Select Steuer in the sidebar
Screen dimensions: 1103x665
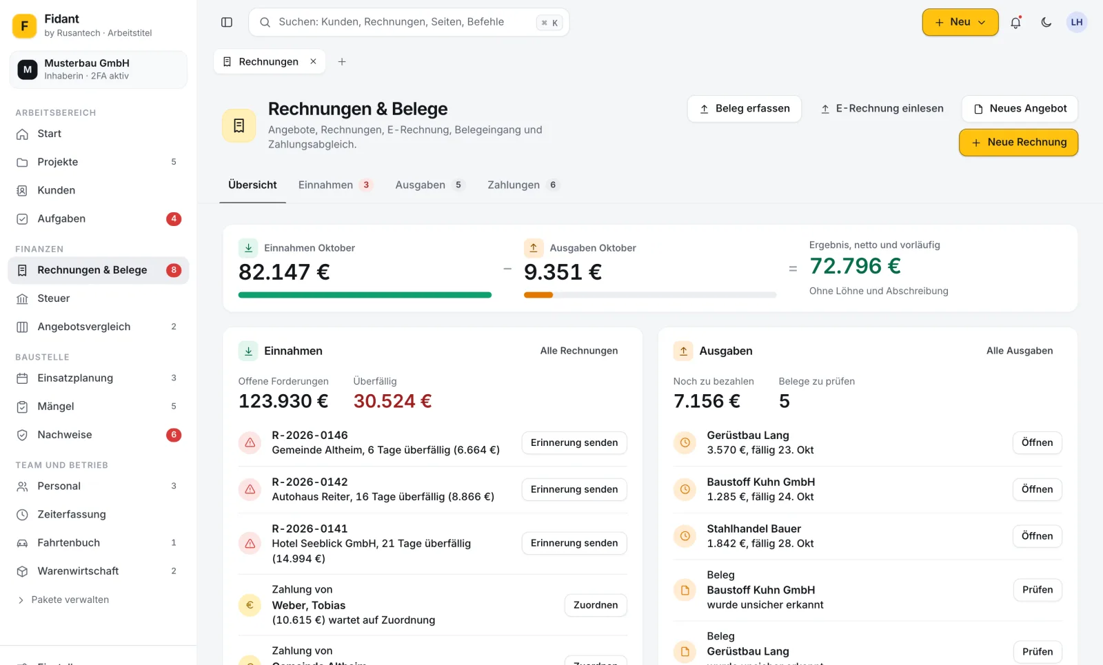tap(99, 298)
